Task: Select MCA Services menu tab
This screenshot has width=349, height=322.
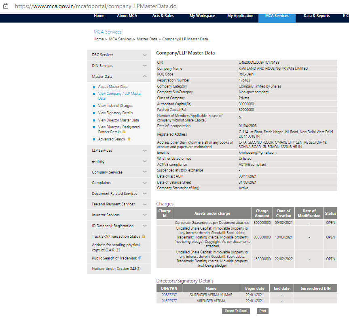Action: [x=277, y=18]
